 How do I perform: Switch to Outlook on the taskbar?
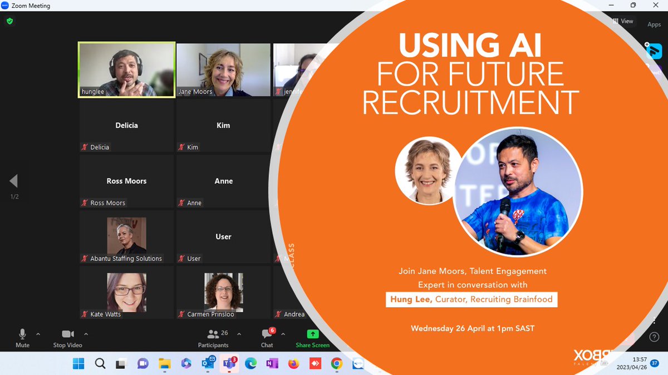click(x=208, y=363)
